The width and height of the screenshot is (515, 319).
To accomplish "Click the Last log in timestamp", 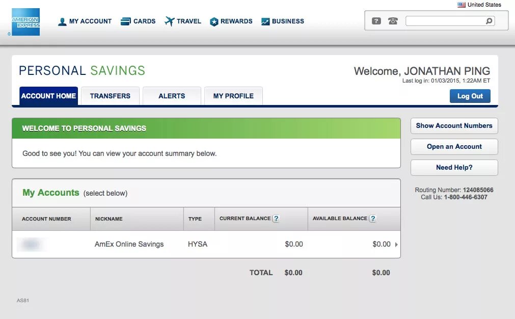I will point(446,81).
